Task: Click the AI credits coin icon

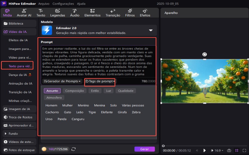Action: coord(44,149)
